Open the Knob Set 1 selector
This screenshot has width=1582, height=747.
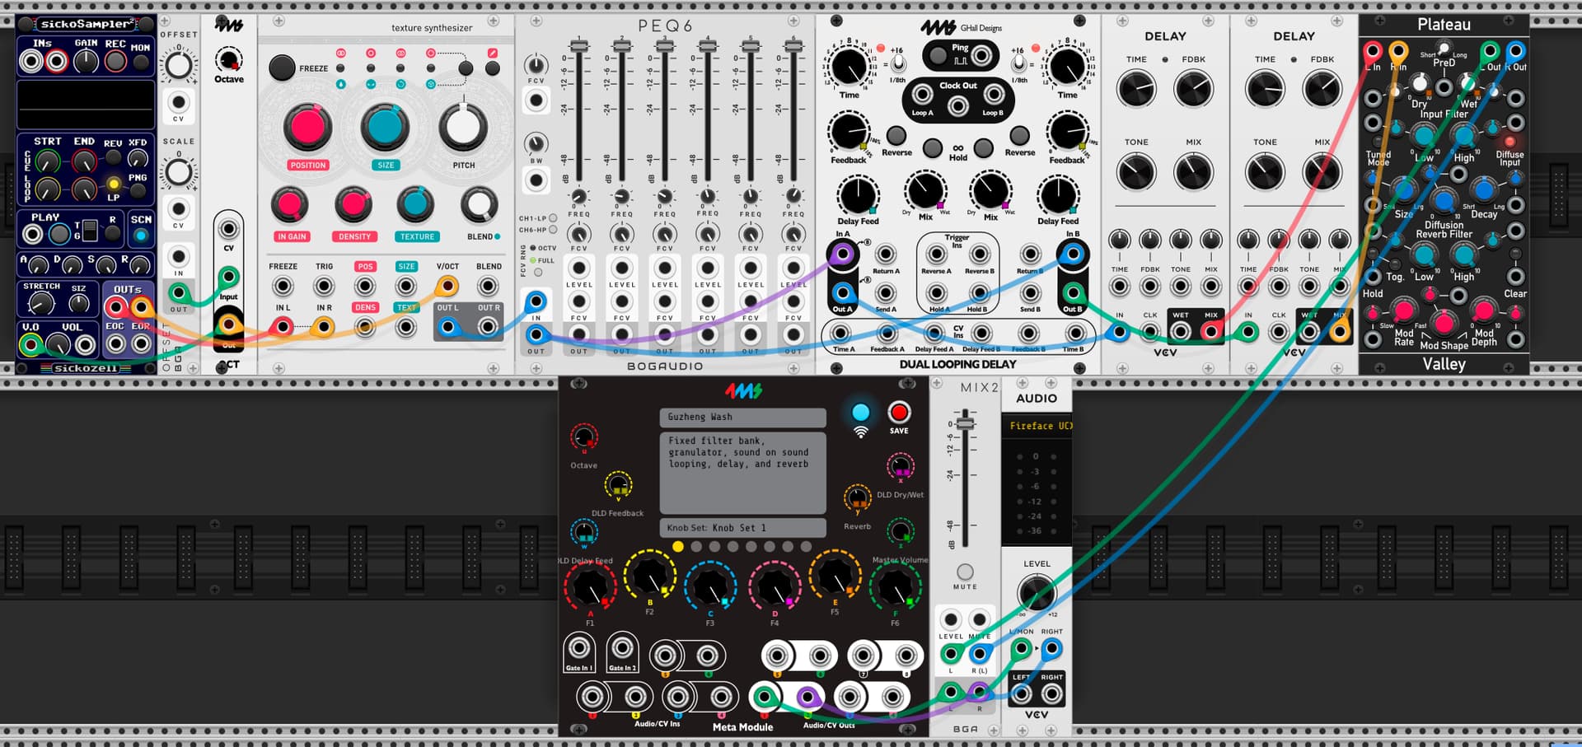point(742,527)
